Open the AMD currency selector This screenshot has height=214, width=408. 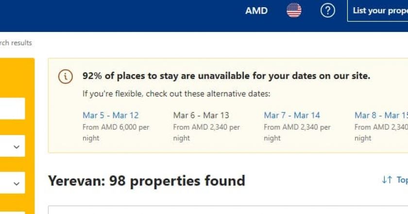(256, 11)
